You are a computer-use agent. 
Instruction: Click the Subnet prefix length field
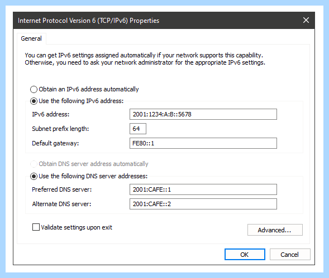point(138,129)
